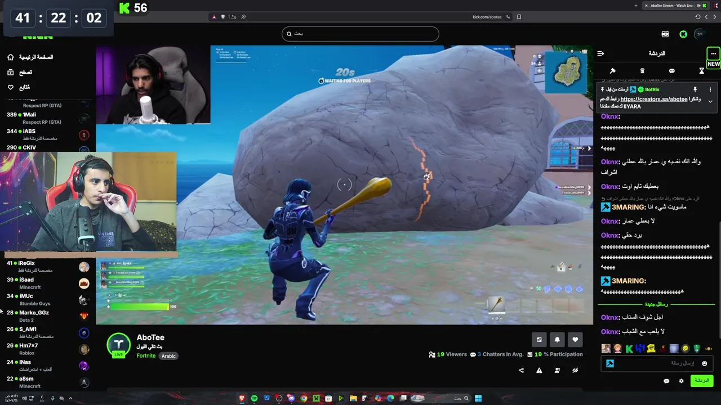Open the browse sidebar item

tap(20, 72)
